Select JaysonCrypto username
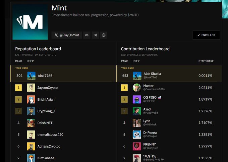The height and width of the screenshot is (162, 228). pyautogui.click(x=48, y=88)
